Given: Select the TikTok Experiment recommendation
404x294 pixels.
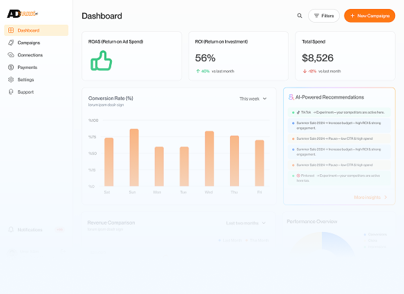Looking at the screenshot, I should pyautogui.click(x=339, y=112).
